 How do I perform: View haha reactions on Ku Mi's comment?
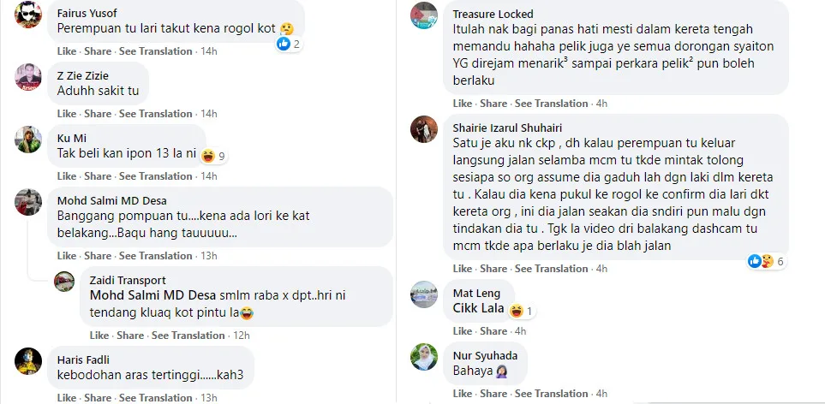213,156
